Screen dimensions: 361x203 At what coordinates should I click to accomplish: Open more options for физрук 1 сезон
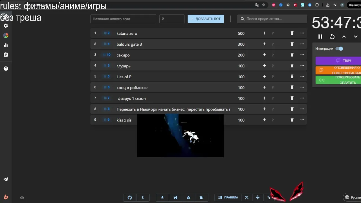coord(302,98)
